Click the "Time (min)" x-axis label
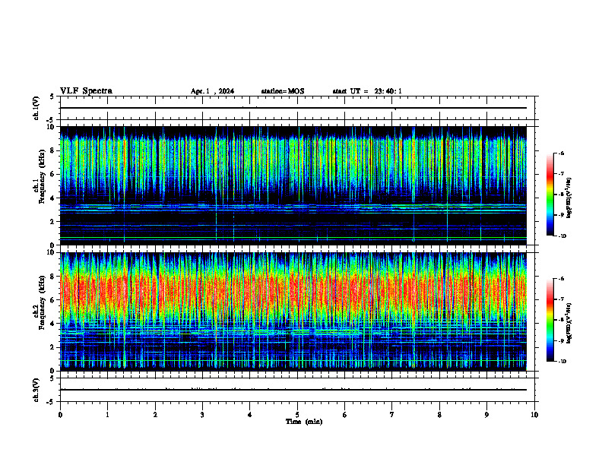The height and width of the screenshot is (465, 602). [304, 422]
